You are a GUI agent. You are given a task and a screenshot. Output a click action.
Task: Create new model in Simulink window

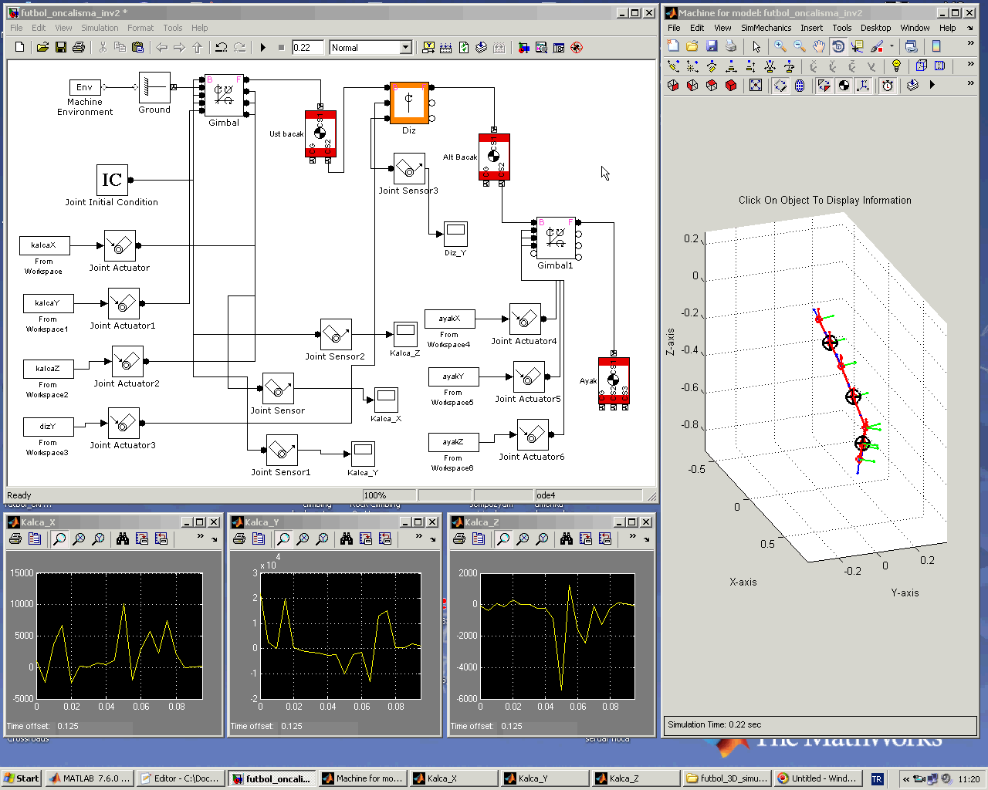tap(20, 48)
